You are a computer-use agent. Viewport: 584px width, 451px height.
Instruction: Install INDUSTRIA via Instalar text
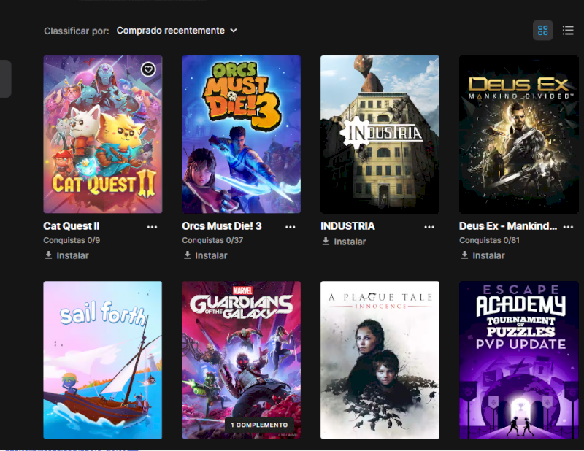[350, 242]
